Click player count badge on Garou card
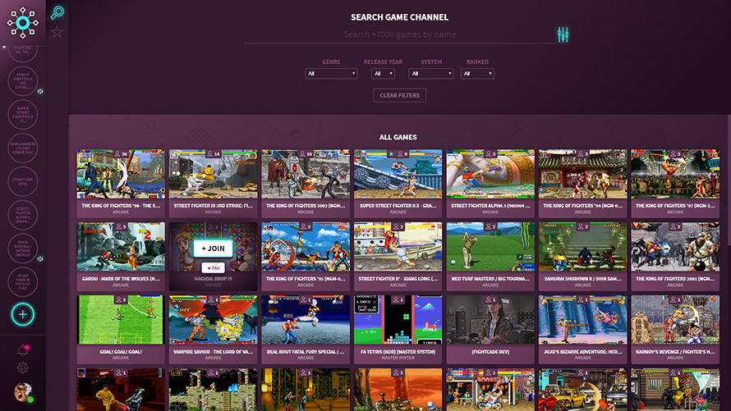Image resolution: width=731 pixels, height=411 pixels. 121,226
